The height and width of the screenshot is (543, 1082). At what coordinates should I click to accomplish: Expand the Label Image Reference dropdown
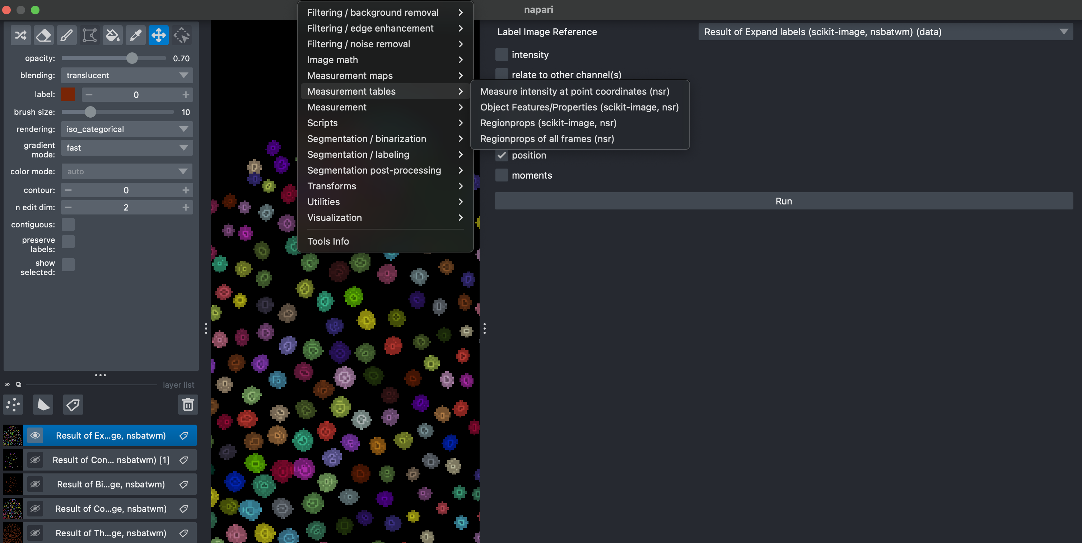click(x=885, y=32)
